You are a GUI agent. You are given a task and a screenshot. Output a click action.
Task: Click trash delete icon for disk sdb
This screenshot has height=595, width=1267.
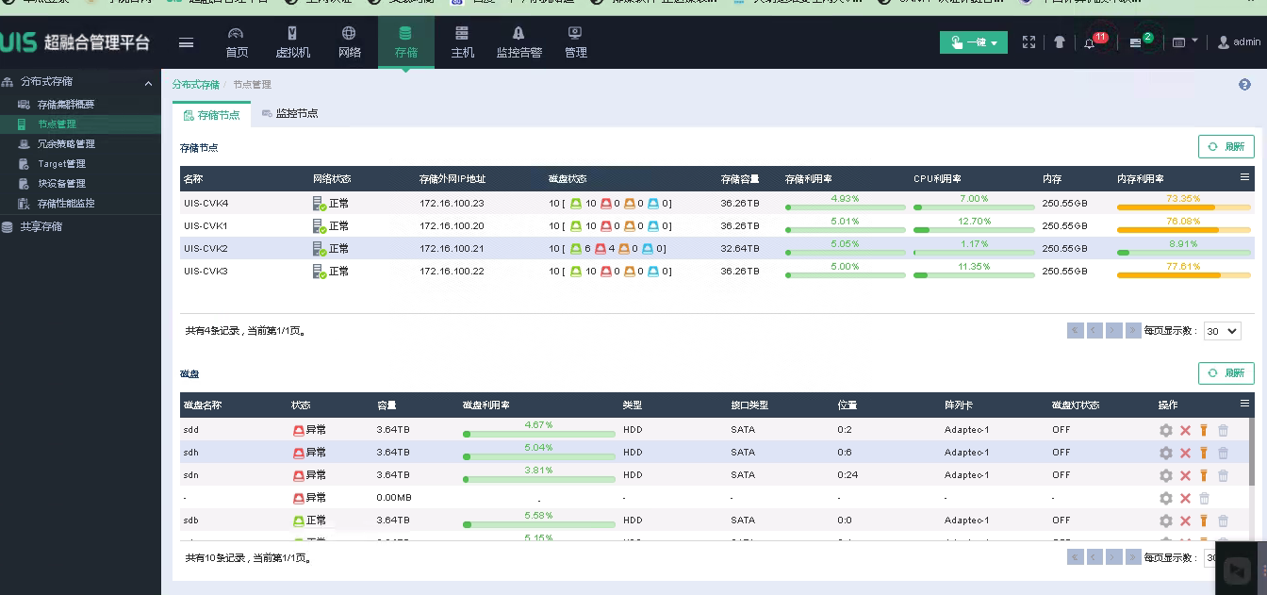(1223, 521)
